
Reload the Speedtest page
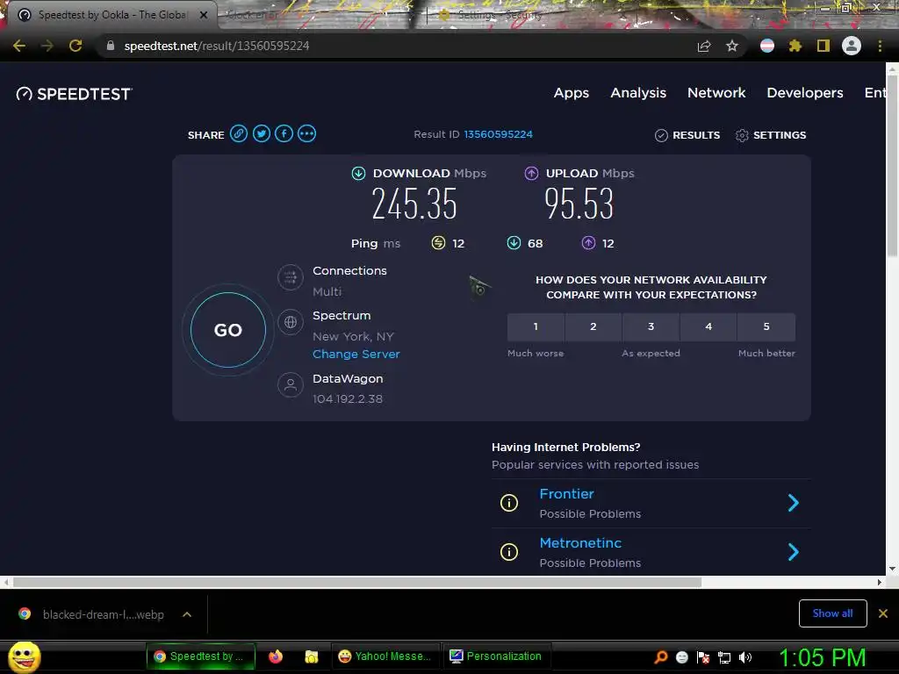tap(76, 46)
